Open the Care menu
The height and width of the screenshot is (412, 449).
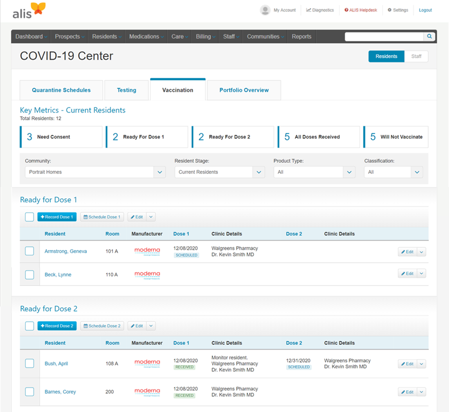(180, 36)
